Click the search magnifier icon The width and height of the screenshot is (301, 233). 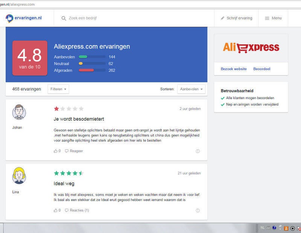(64, 18)
